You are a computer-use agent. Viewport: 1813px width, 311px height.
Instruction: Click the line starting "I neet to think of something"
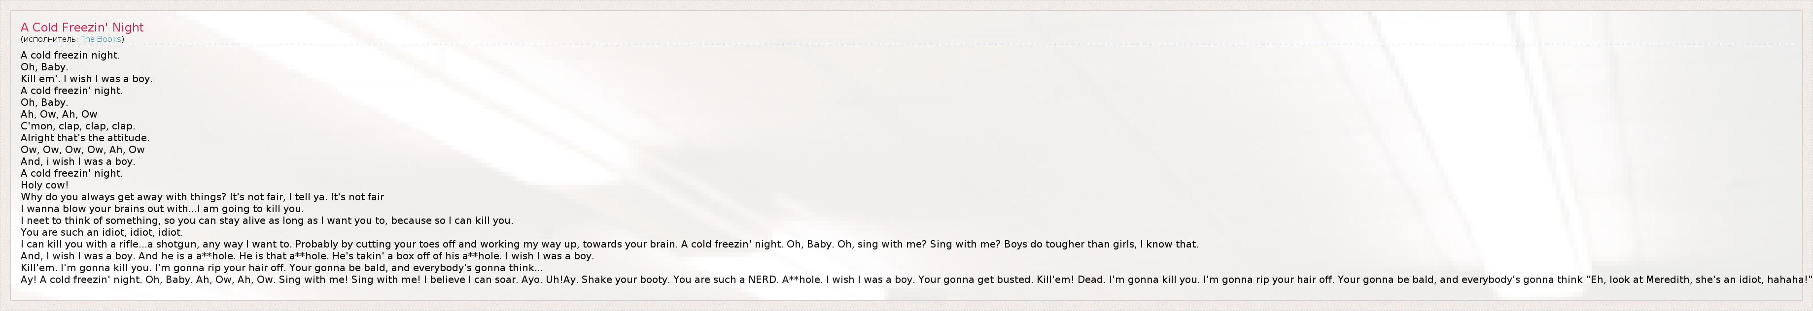click(x=267, y=220)
